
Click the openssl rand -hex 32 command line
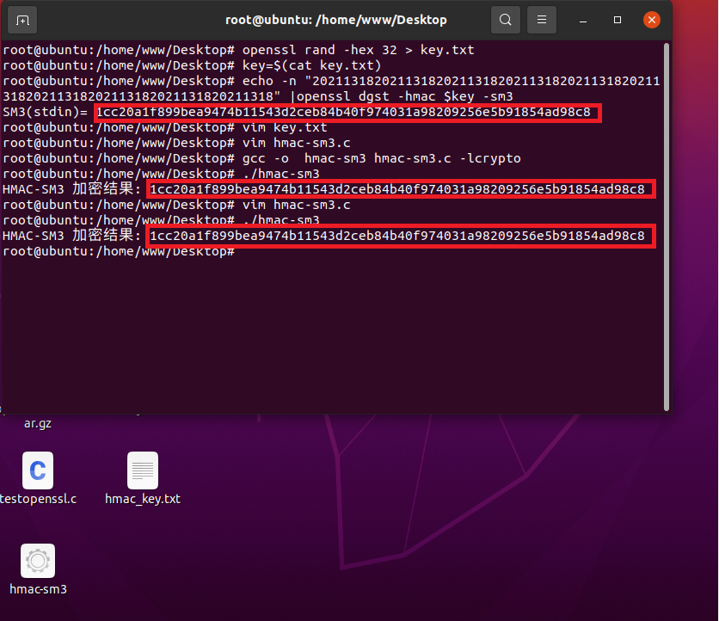click(238, 50)
